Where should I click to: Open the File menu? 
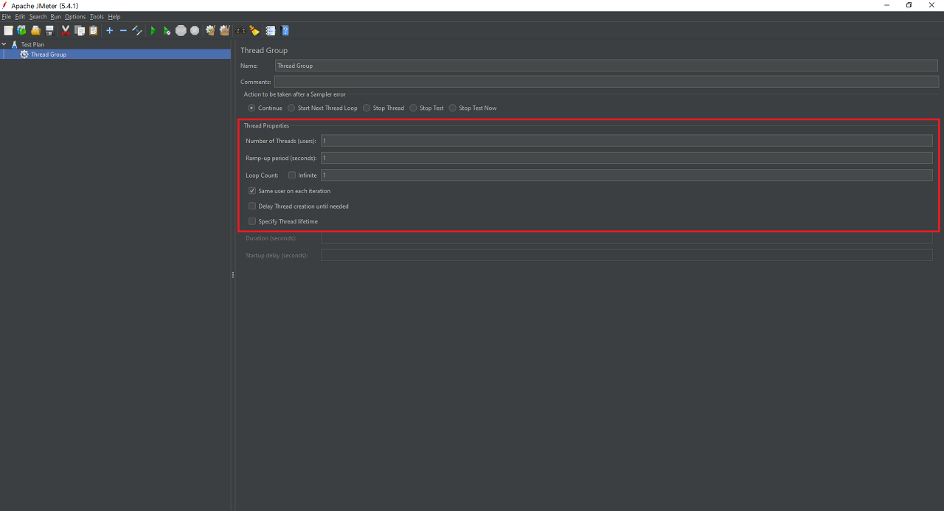click(x=6, y=16)
